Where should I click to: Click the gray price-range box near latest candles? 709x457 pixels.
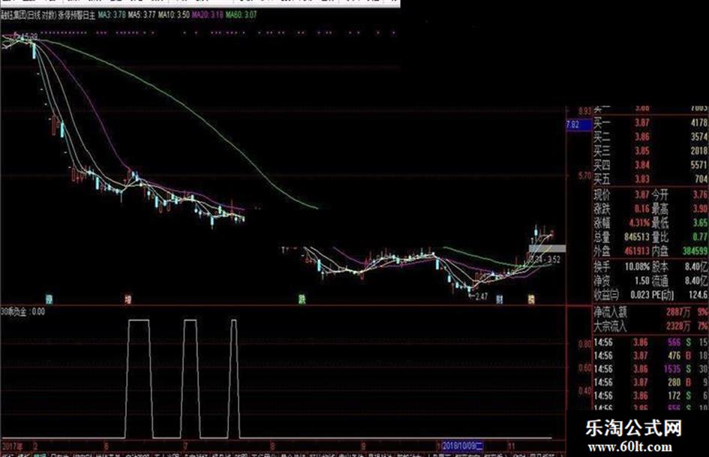547,248
